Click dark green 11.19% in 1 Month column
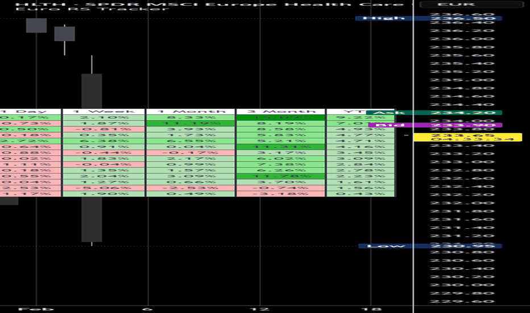This screenshot has height=313, width=530. [x=191, y=123]
